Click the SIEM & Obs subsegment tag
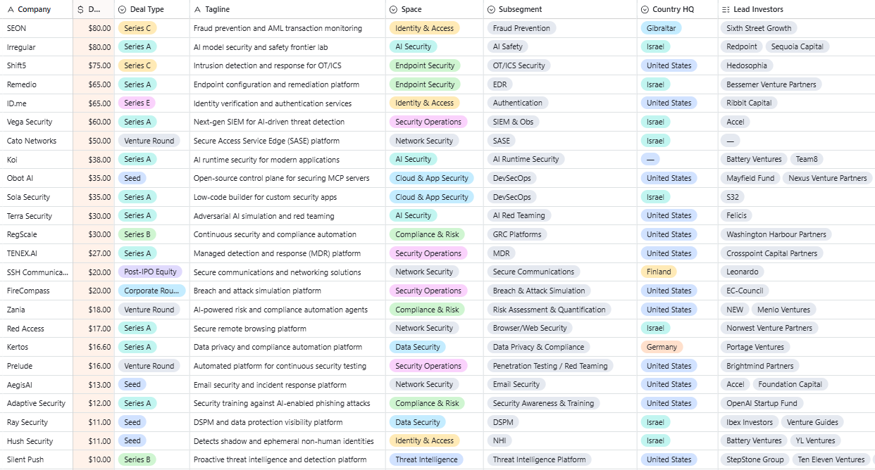 (513, 122)
